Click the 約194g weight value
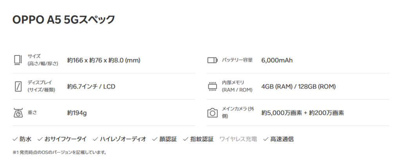401x162 pixels. tap(77, 113)
